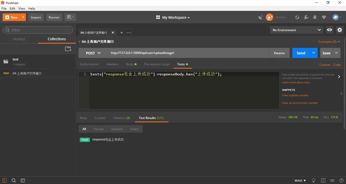Click the Filter search field
Screen dimensions: 346x184
coord(38,30)
